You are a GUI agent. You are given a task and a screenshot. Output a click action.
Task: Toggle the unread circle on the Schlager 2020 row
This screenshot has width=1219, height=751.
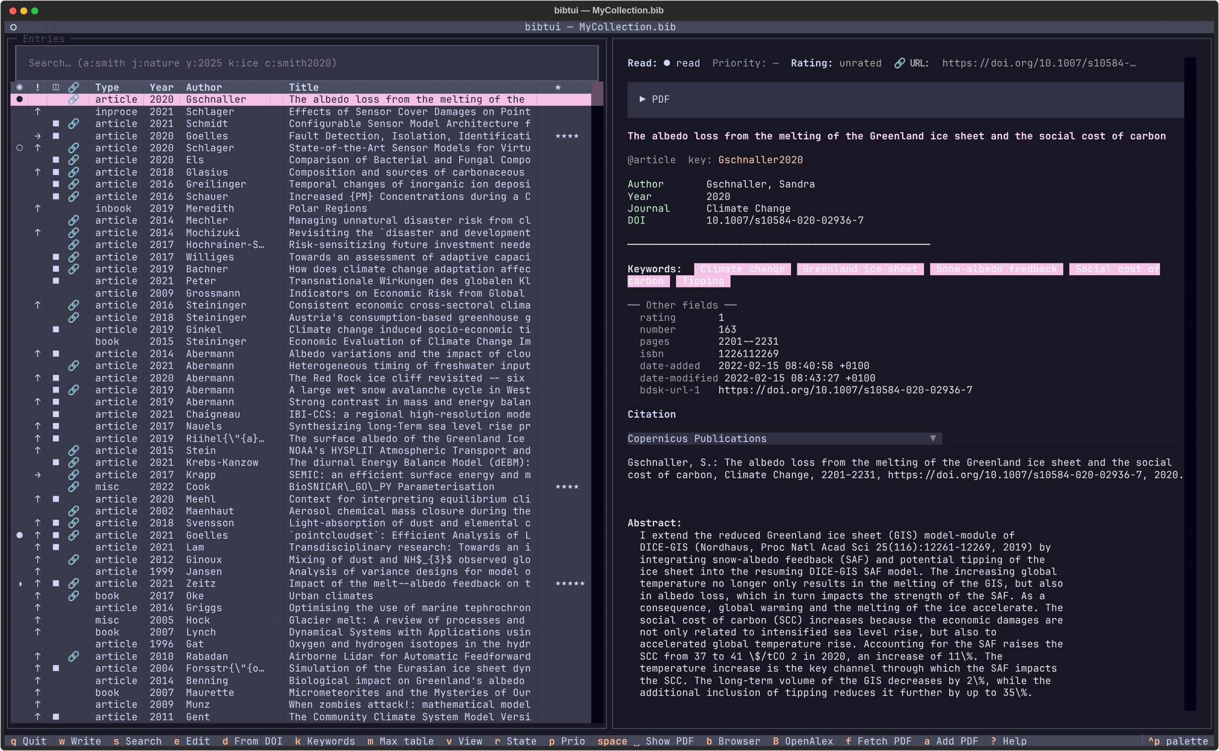click(19, 148)
